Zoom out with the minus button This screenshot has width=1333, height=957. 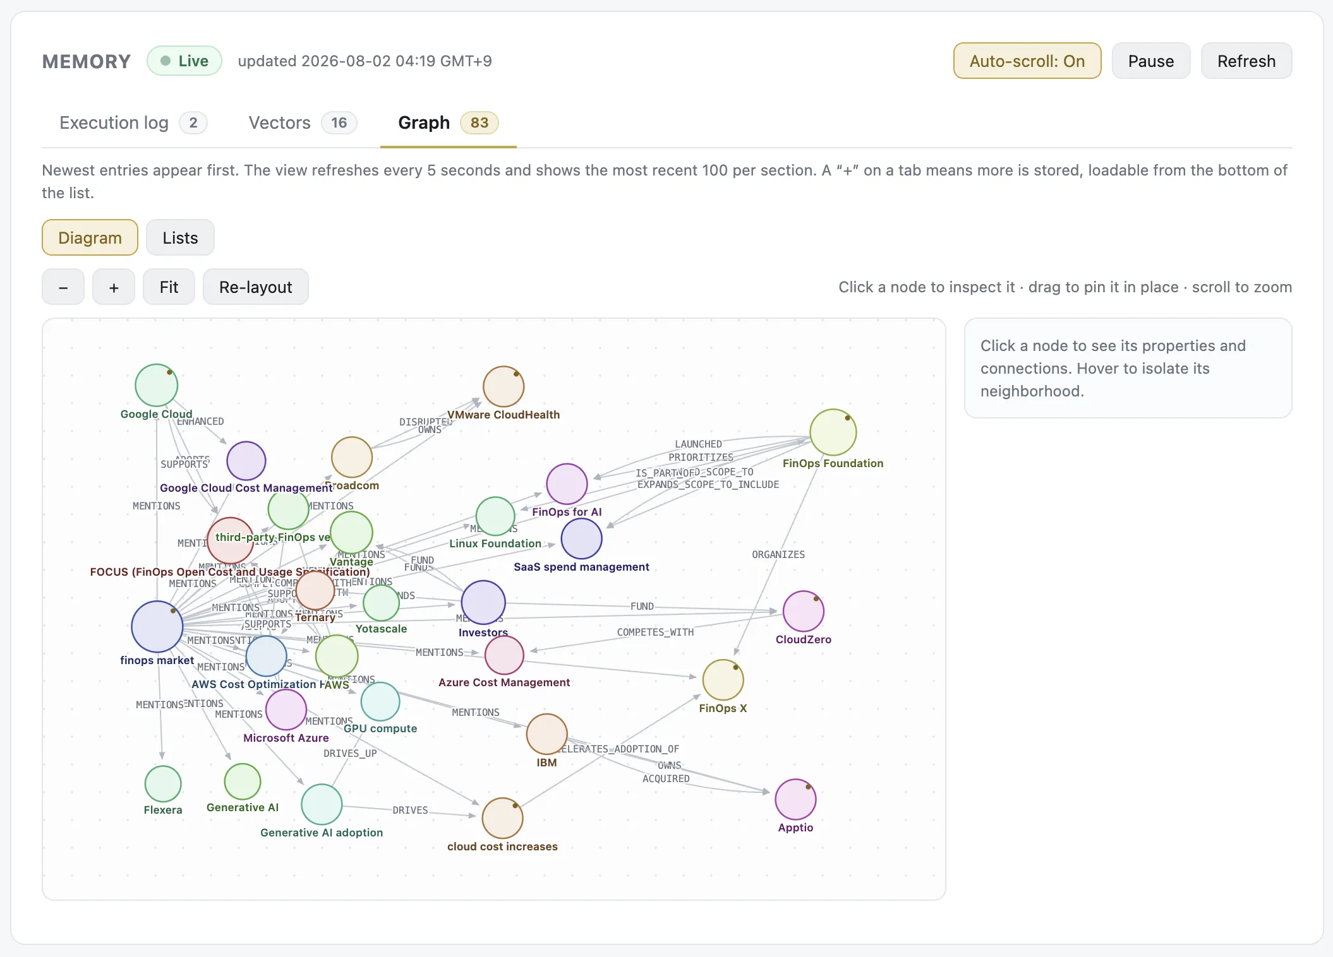coord(63,287)
